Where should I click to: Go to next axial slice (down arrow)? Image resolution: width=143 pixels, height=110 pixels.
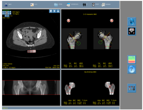[54, 11]
